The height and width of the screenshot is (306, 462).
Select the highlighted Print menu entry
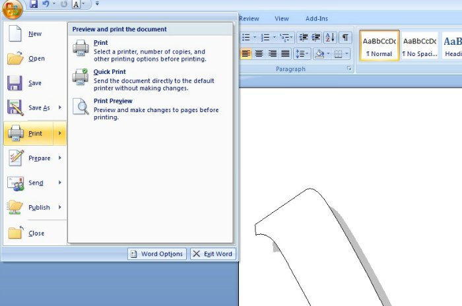(28, 133)
